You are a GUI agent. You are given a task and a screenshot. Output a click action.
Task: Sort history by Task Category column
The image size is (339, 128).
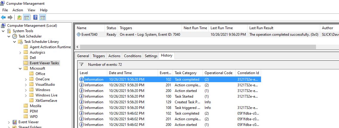pyautogui.click(x=188, y=73)
